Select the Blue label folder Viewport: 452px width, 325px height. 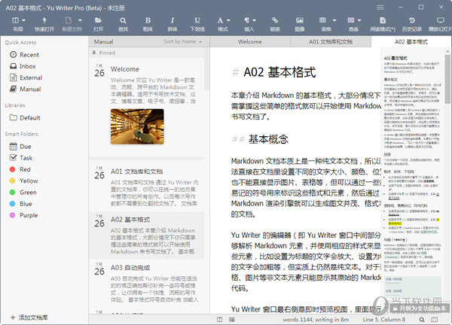click(x=20, y=204)
